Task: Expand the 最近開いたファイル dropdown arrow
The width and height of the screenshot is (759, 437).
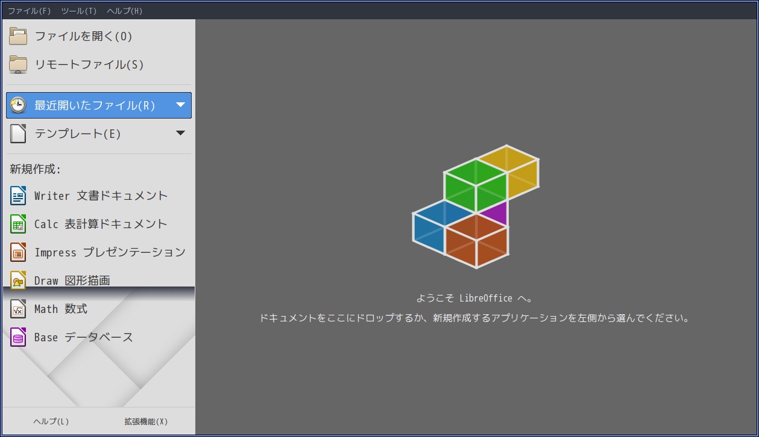Action: coord(180,105)
